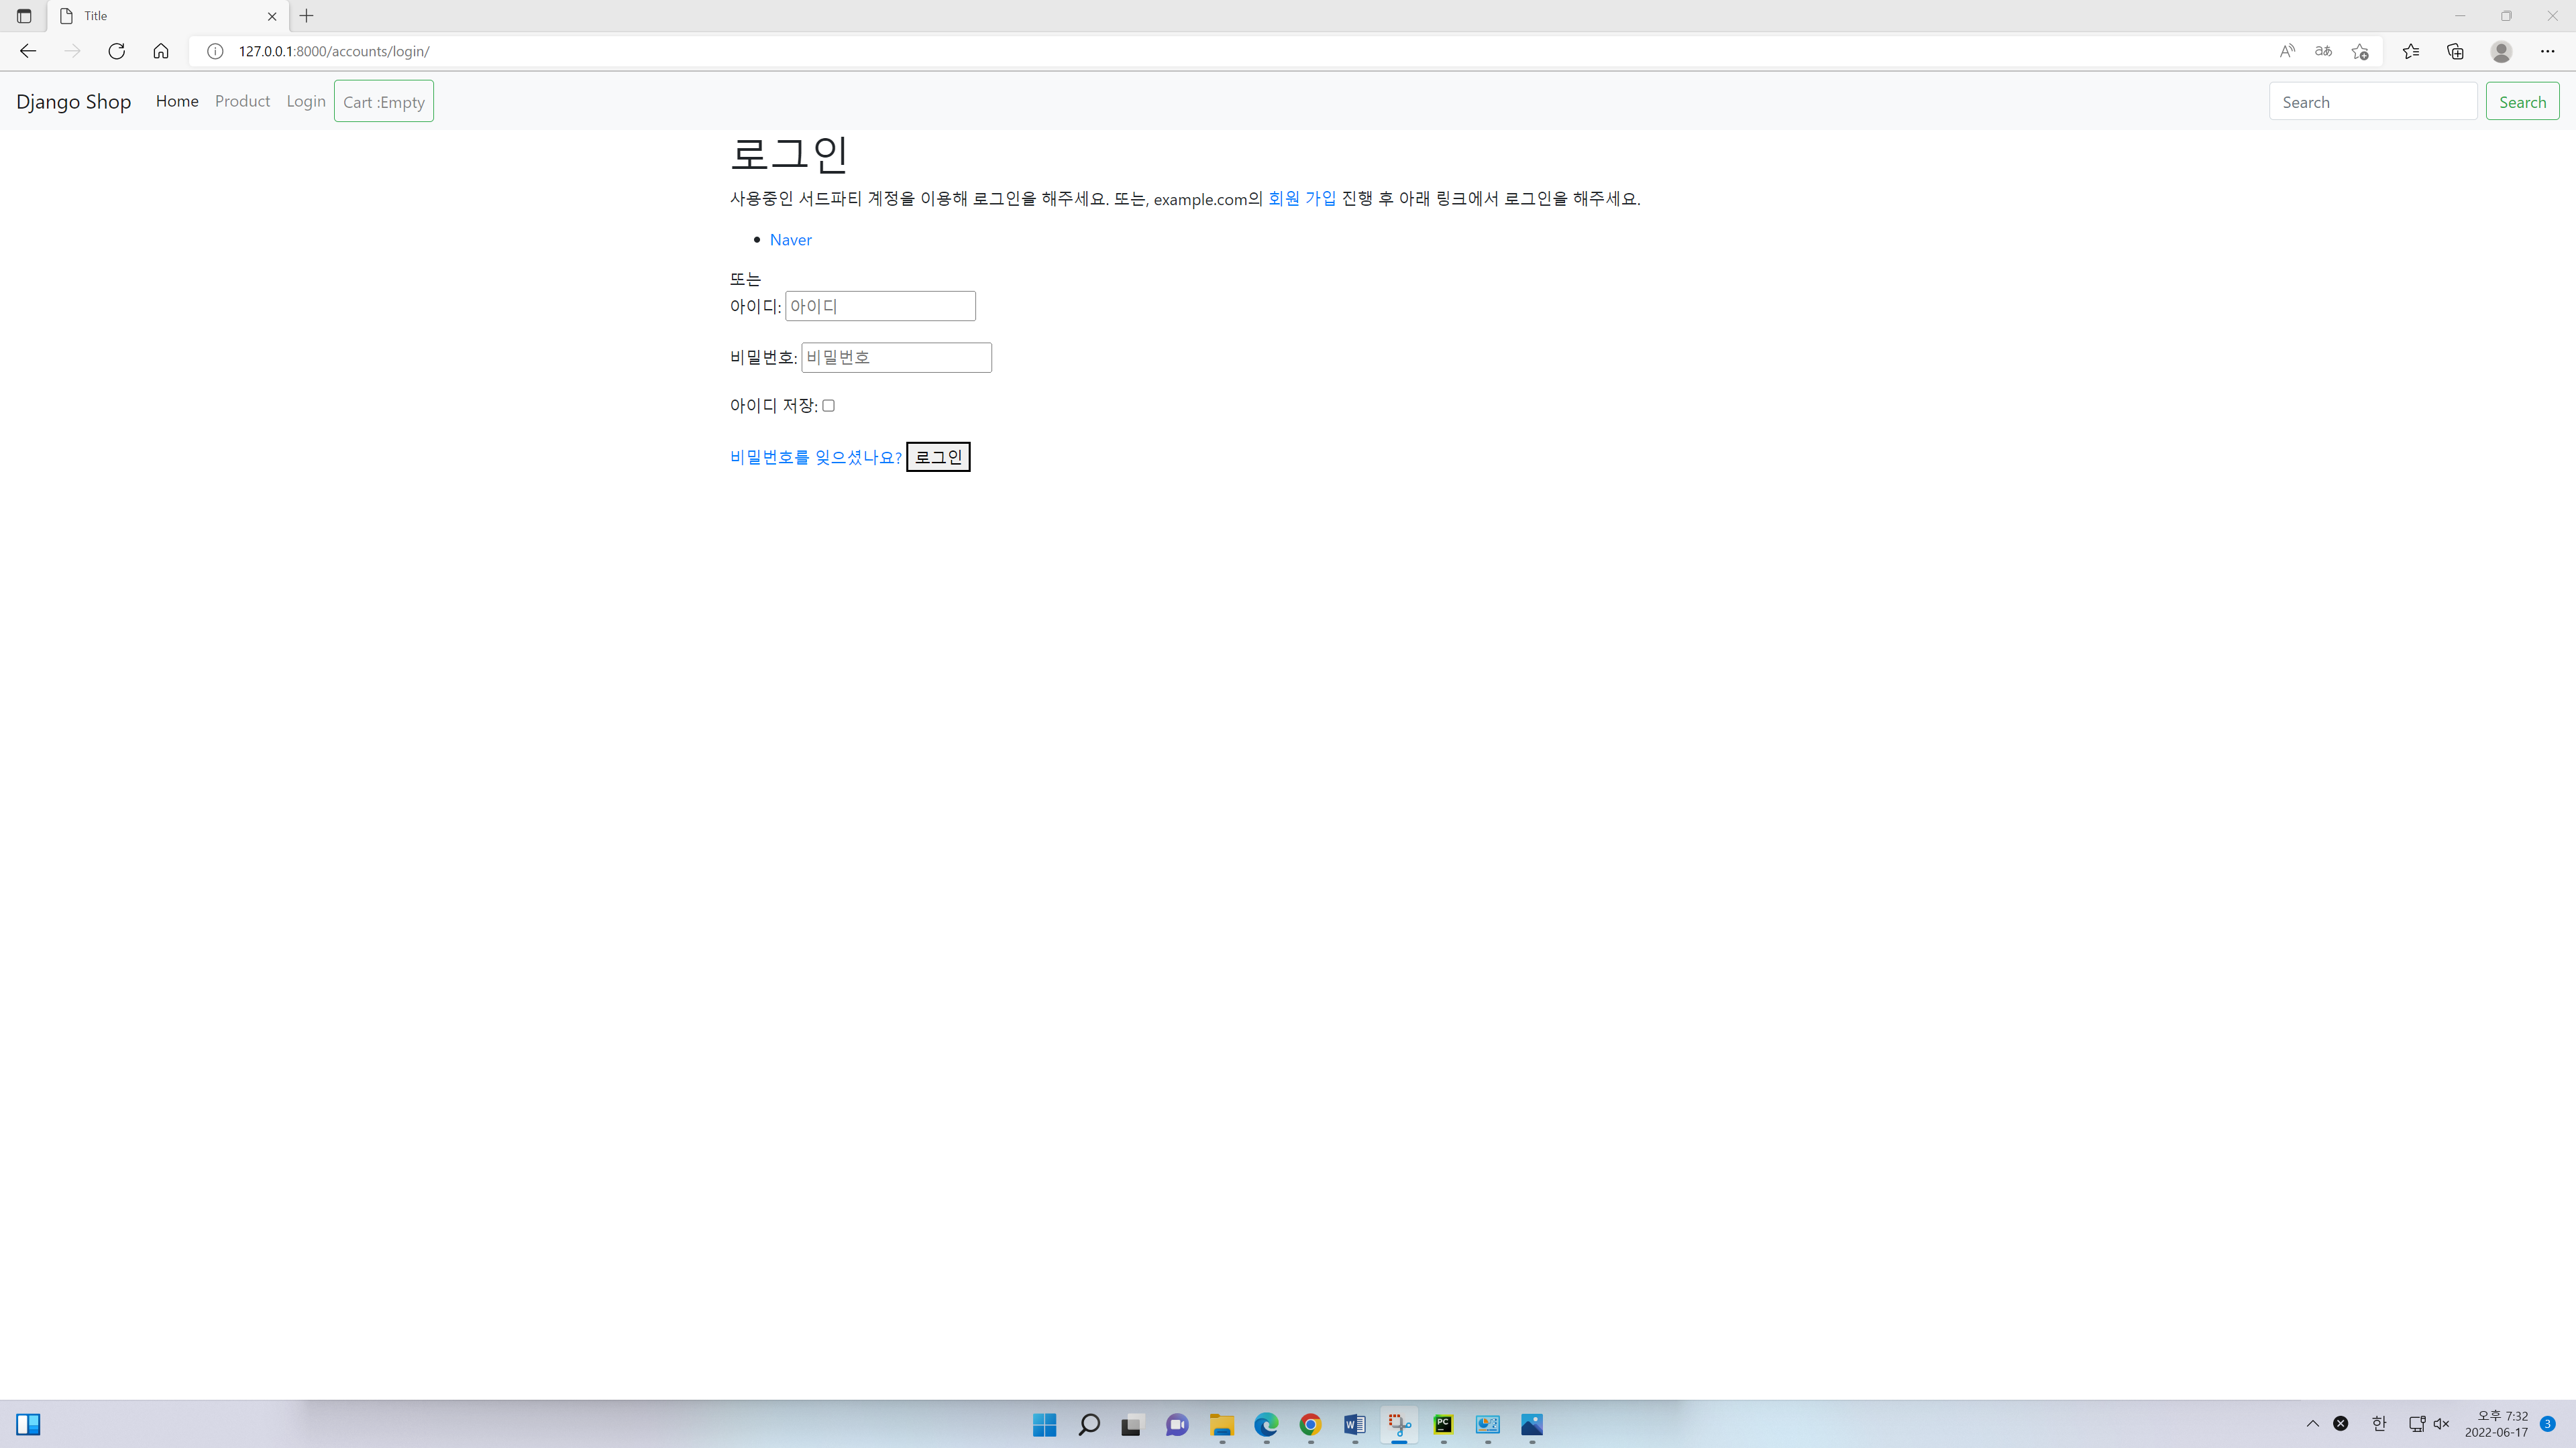The width and height of the screenshot is (2576, 1448).
Task: Add this page to favorites
Action: coord(2360,51)
